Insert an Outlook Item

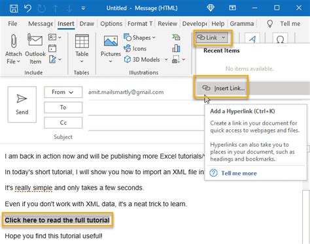click(x=35, y=49)
